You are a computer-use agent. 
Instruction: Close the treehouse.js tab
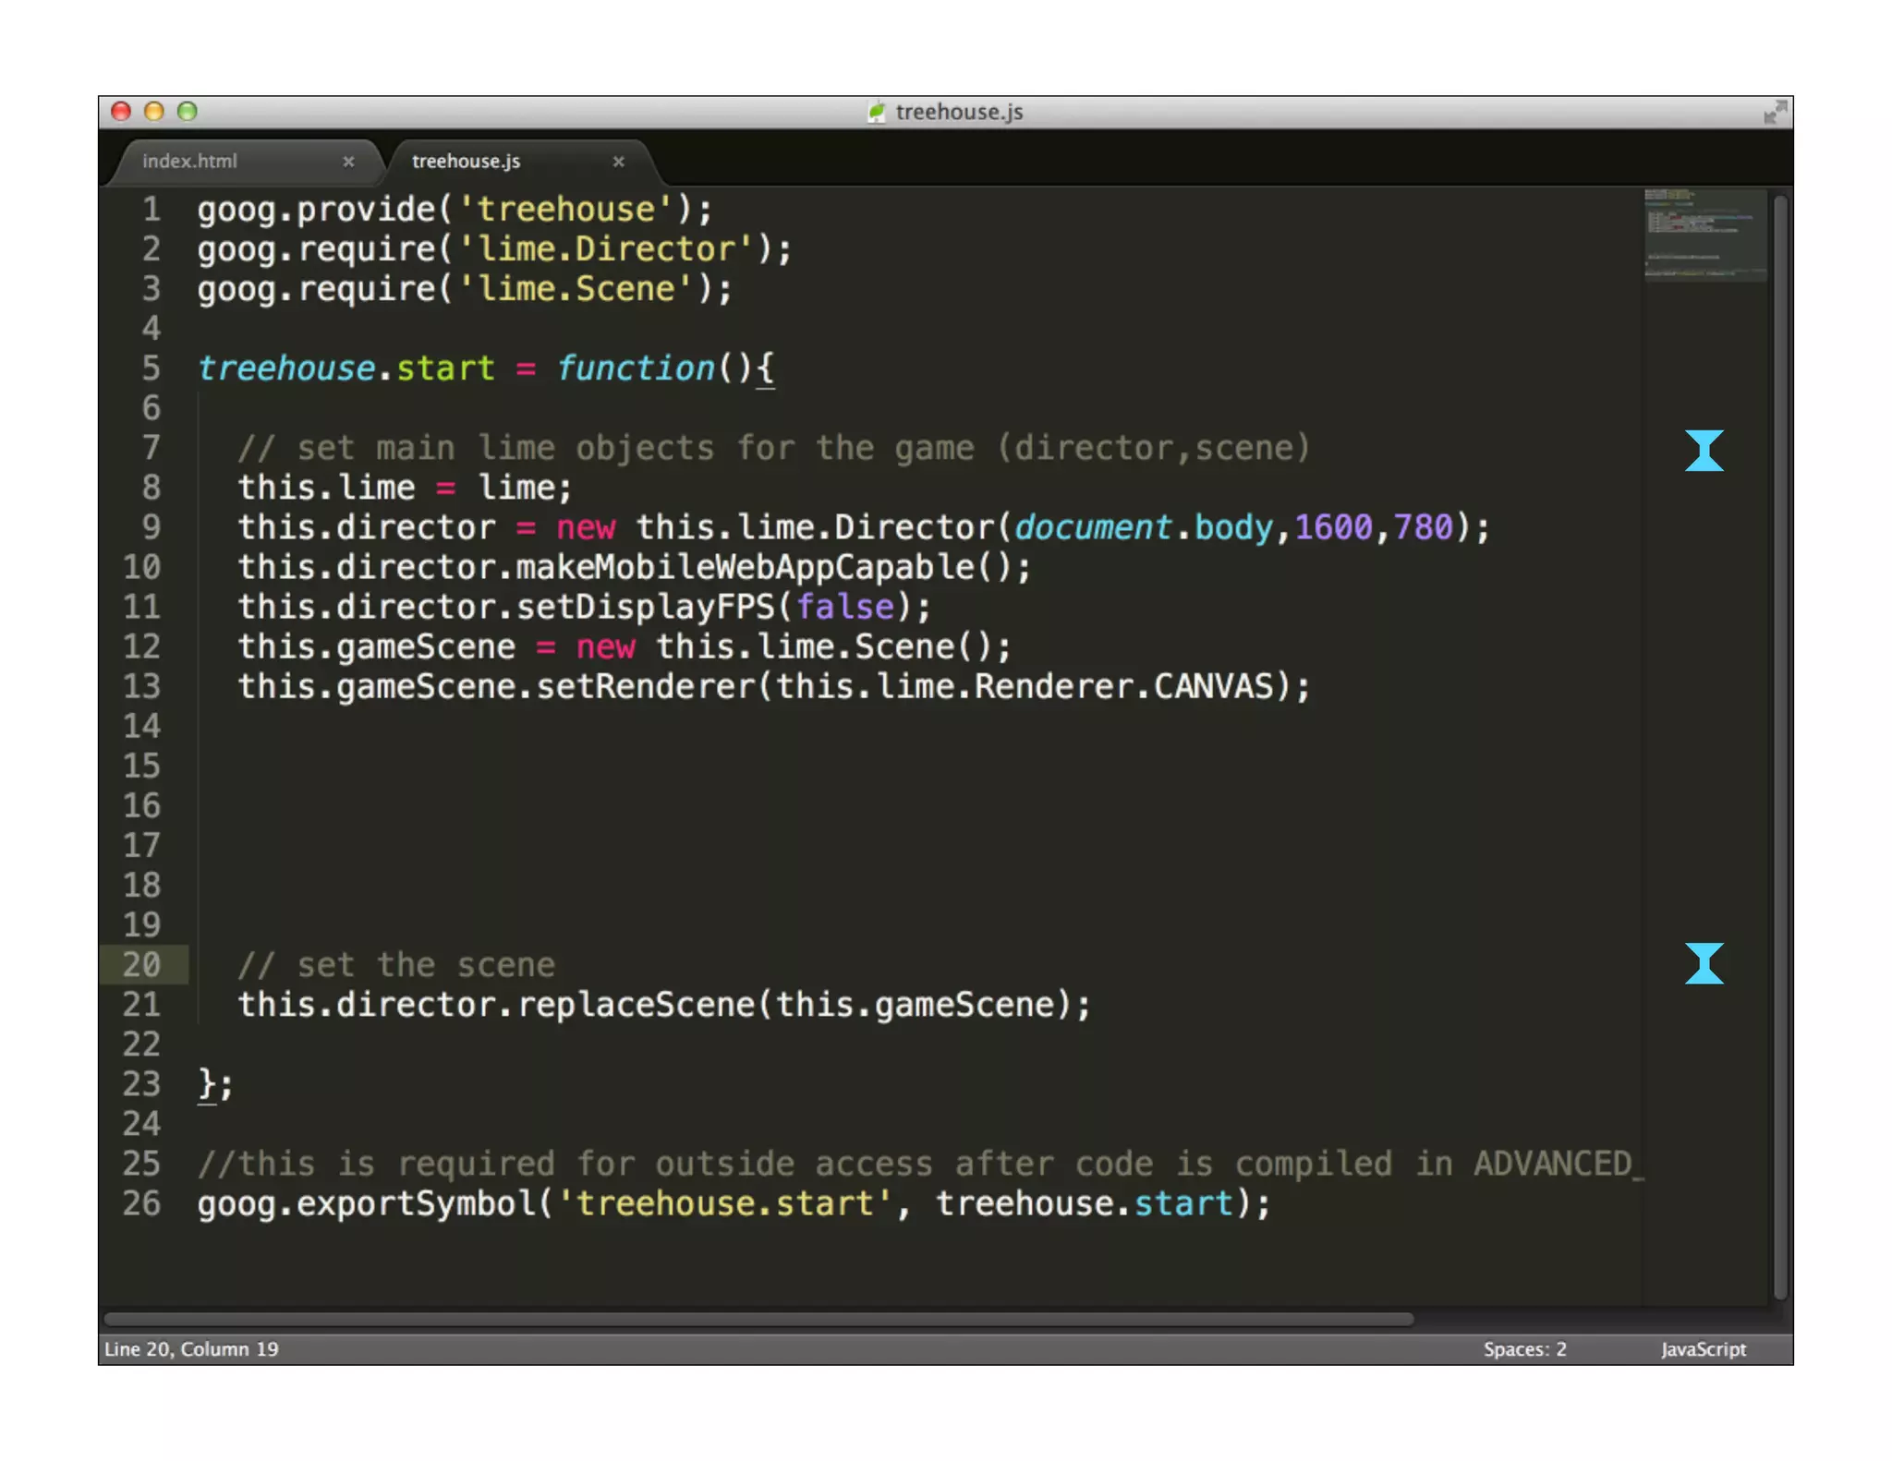tap(618, 162)
